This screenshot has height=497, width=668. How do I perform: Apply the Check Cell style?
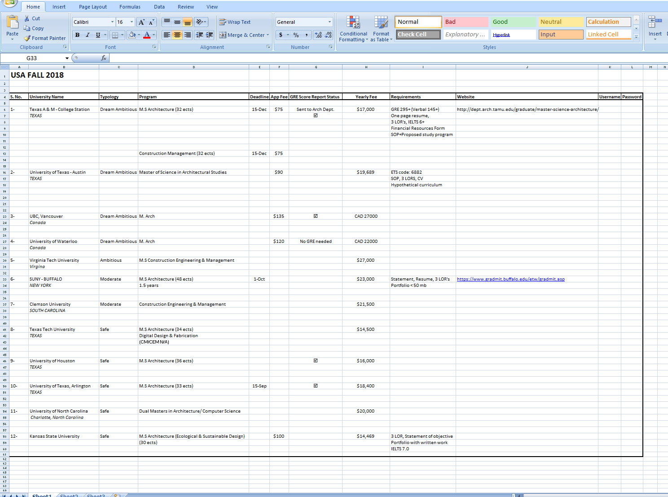point(418,34)
